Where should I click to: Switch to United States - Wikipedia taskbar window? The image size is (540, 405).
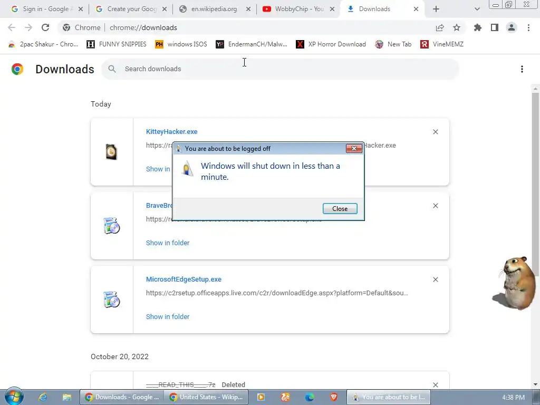point(206,397)
